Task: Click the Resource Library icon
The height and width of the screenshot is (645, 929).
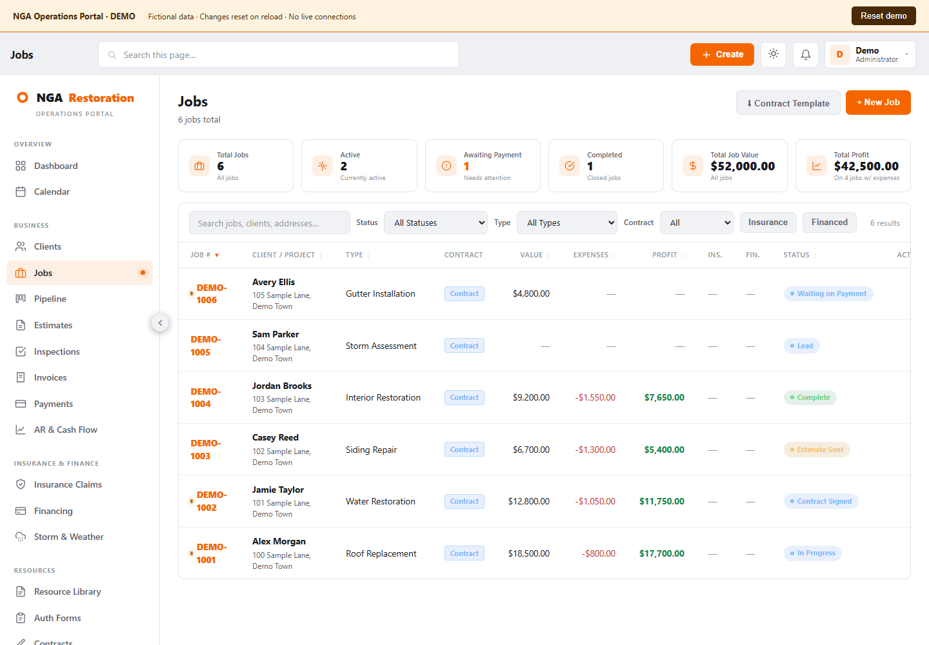Action: 21,591
